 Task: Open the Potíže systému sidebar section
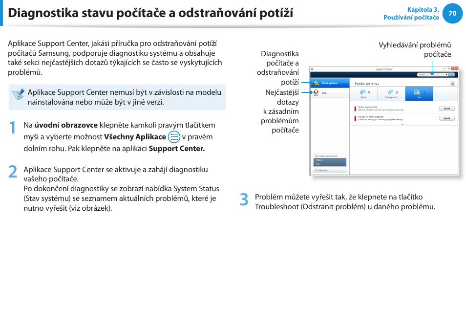click(x=330, y=83)
